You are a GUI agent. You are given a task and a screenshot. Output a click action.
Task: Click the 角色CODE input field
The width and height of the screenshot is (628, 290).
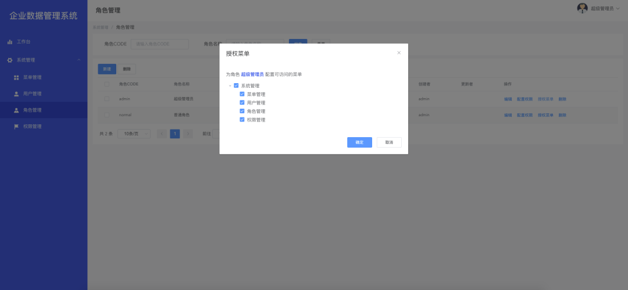point(159,44)
